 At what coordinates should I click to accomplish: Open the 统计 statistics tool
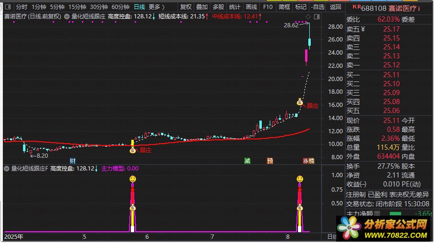pyautogui.click(x=235, y=7)
